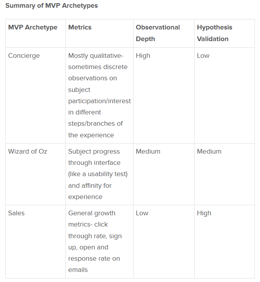Click the Concierge metrics description cell
The image size is (260, 282).
[99, 95]
